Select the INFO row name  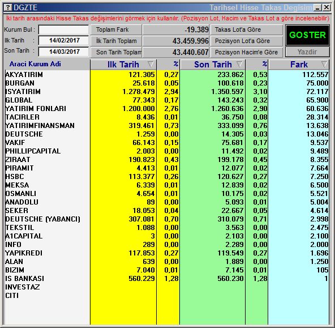click(13, 245)
